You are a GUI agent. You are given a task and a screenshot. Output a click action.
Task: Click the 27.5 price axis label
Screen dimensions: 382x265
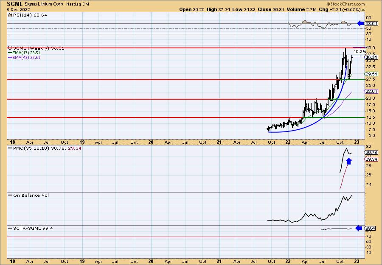370,80
